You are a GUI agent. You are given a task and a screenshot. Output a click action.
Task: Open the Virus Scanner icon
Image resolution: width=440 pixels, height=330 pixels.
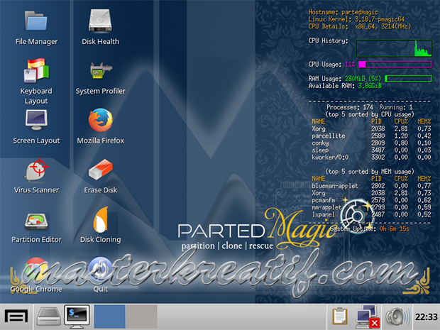click(x=36, y=170)
